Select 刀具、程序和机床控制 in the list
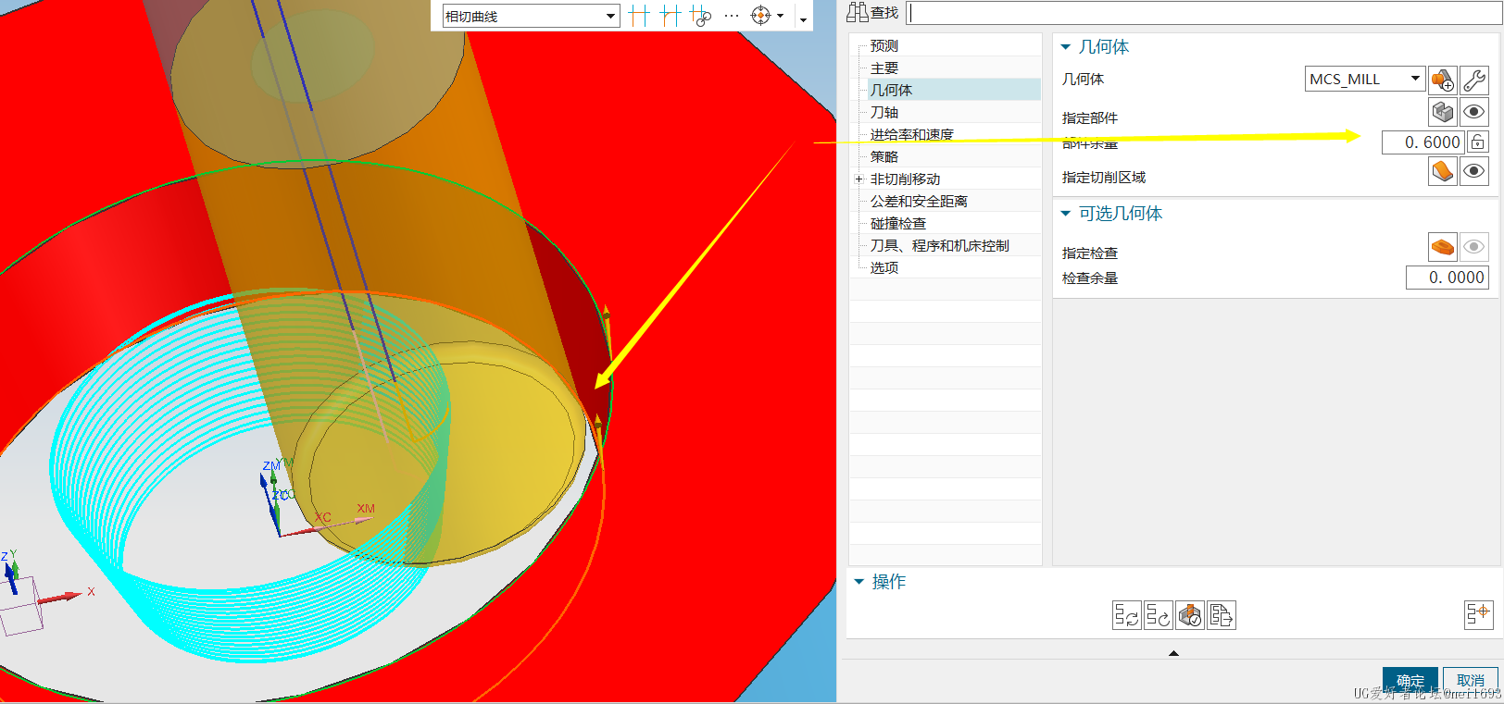Screen dimensions: 1504x704 coord(939,245)
